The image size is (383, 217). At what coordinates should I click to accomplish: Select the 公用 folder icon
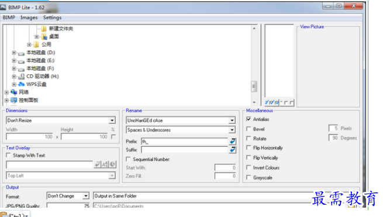coord(36,44)
